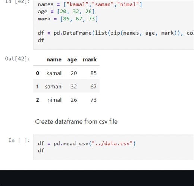
Task: Click the 'mark' column header
Action: click(x=90, y=59)
